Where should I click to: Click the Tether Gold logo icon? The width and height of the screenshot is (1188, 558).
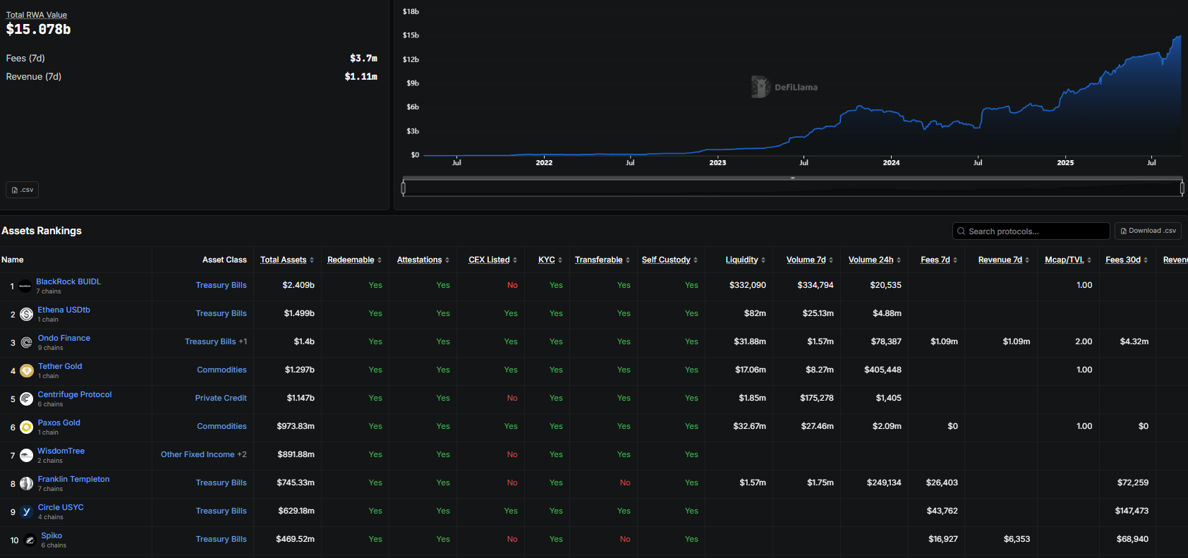tap(26, 371)
